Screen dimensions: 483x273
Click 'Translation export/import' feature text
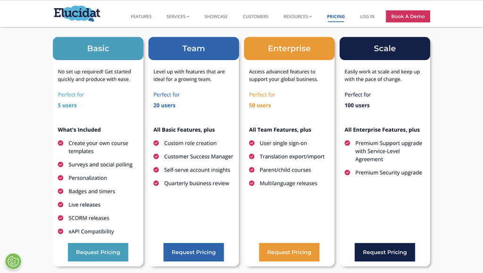pos(292,156)
